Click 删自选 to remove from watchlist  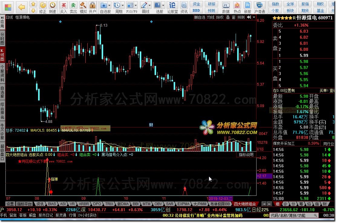click(200, 17)
